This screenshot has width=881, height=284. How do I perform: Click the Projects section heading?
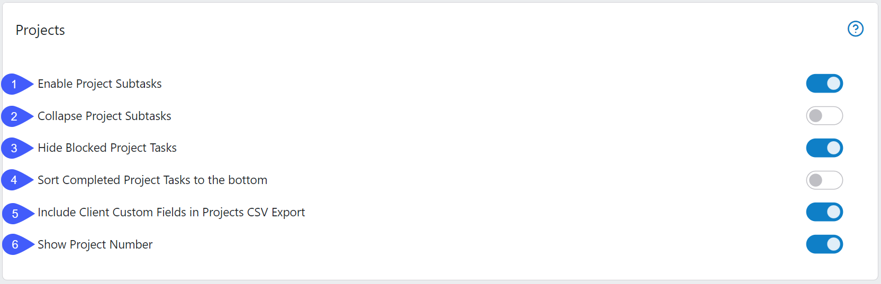[x=40, y=30]
